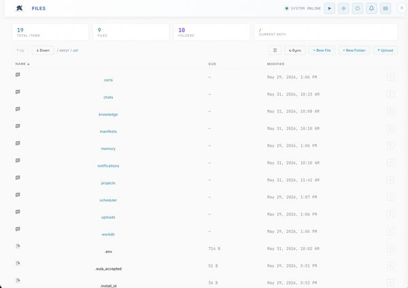The image size is (408, 288).
Task: Sort the list by the SIZE column
Action: pyautogui.click(x=212, y=64)
